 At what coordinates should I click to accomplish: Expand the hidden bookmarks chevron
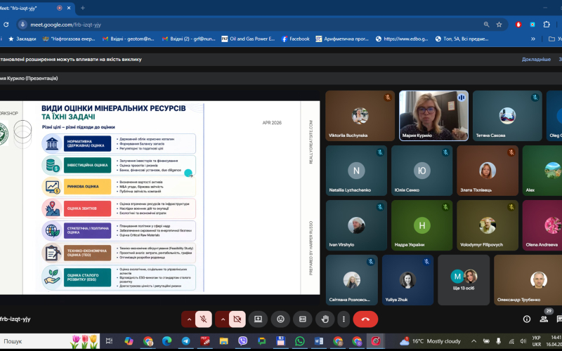[533, 39]
